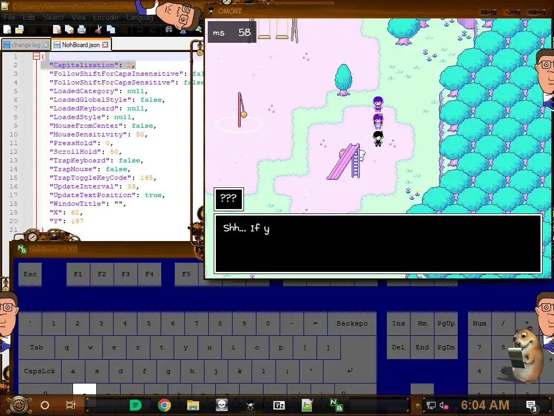Screen dimensions: 554x416
Task: Click the Backspc key on NohBoard
Action: (x=352, y=323)
